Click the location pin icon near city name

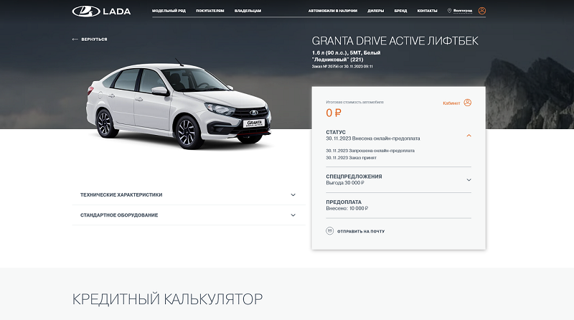449,11
